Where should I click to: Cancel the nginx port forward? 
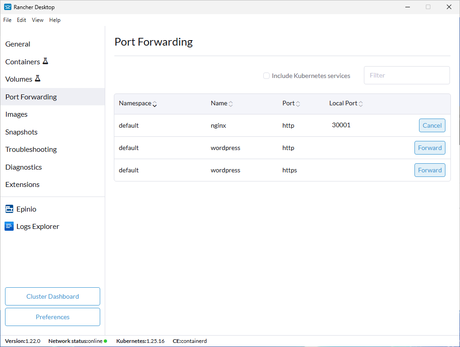tap(432, 125)
